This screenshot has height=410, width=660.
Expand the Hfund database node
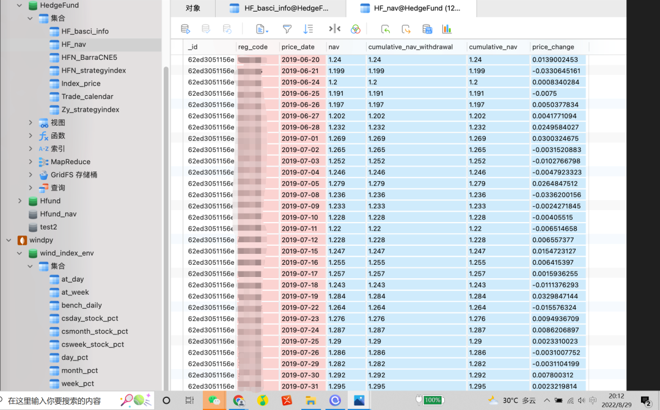pos(20,201)
